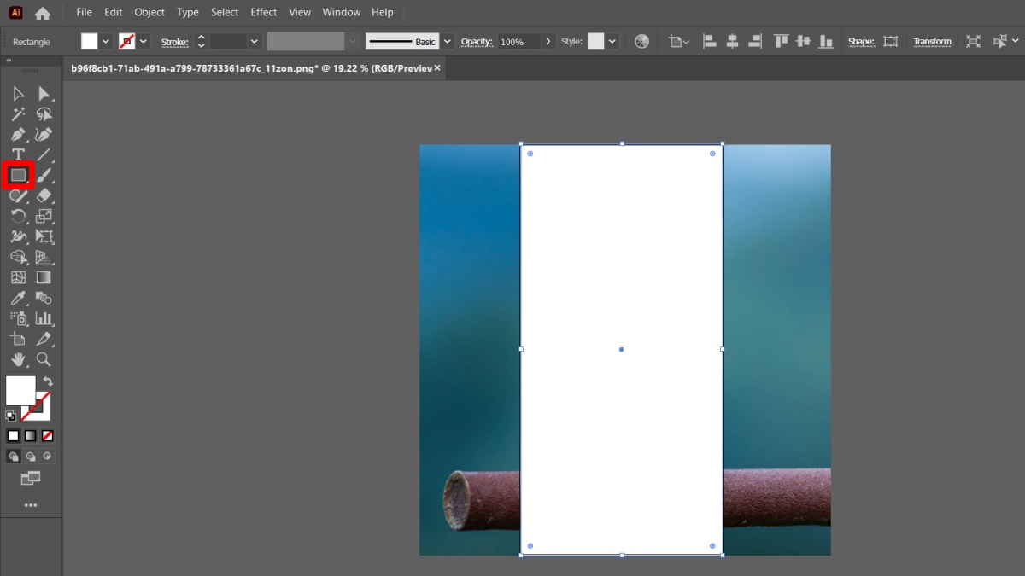Set paint mode to Color
1025x576 pixels.
coord(14,436)
